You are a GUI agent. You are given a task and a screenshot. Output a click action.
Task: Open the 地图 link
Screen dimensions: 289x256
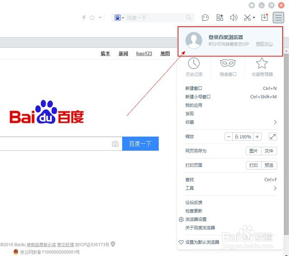[x=165, y=54]
